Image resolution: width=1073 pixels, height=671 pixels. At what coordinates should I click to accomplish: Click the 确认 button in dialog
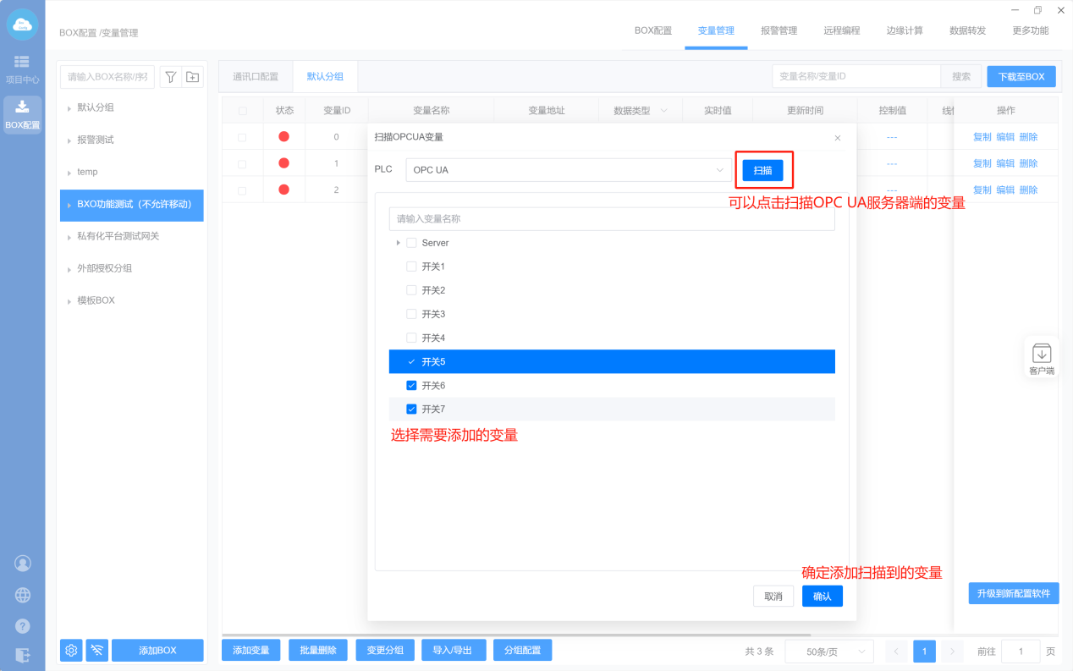[x=822, y=596]
